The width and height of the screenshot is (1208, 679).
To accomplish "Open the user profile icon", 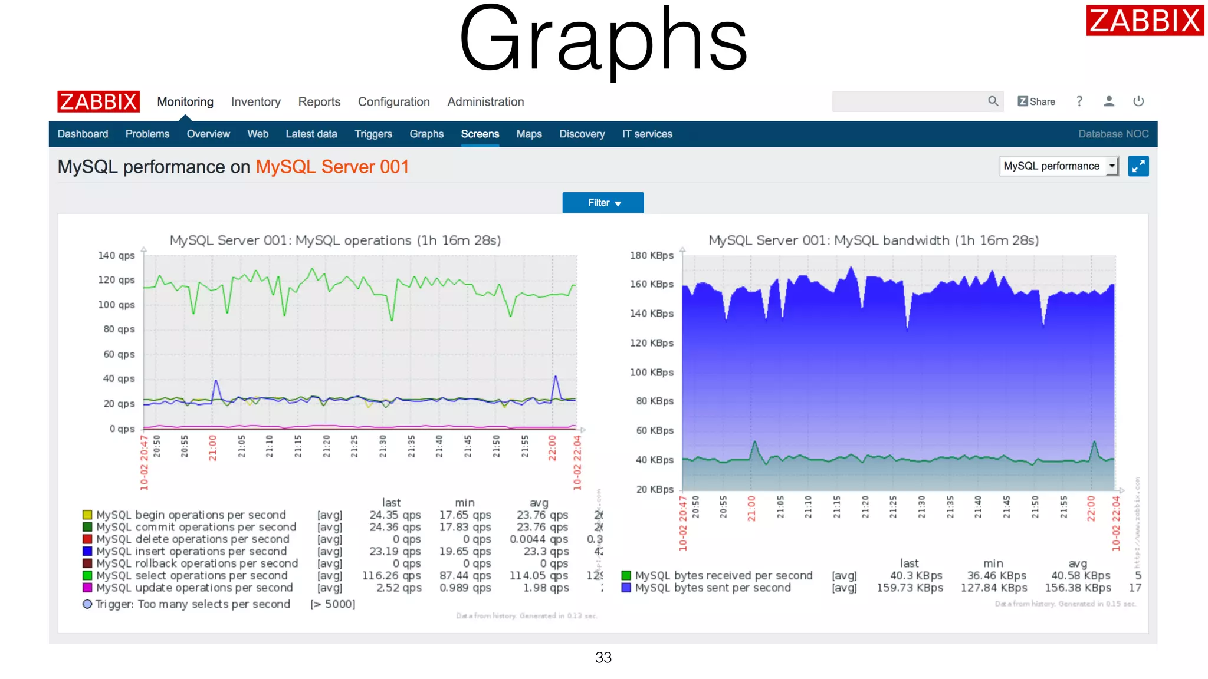I will click(1109, 101).
